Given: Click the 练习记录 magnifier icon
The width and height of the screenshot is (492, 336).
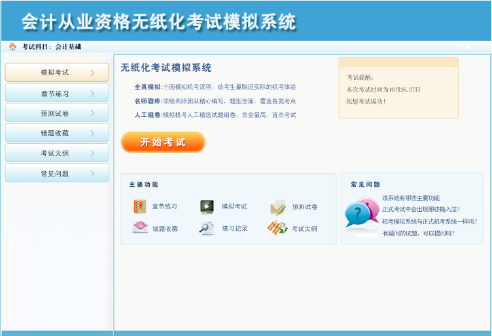Looking at the screenshot, I should click(x=207, y=228).
